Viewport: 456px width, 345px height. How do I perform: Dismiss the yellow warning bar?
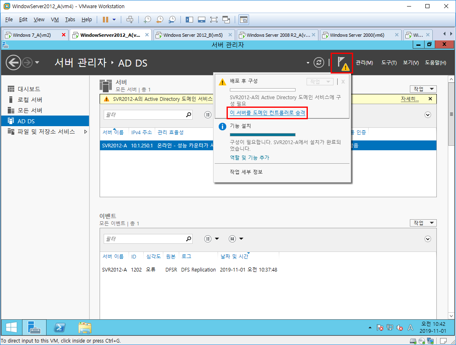(x=430, y=99)
